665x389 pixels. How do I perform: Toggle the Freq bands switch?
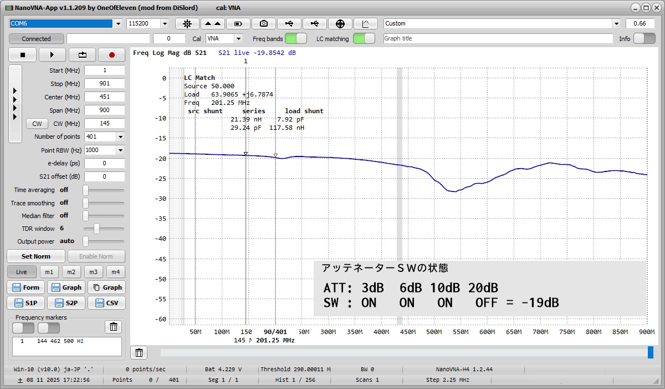[x=296, y=38]
